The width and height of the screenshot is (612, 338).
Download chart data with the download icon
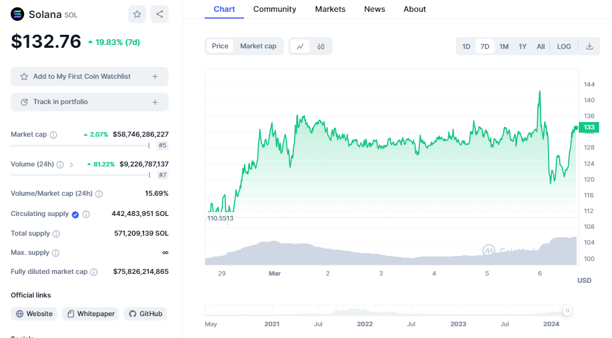click(x=590, y=46)
